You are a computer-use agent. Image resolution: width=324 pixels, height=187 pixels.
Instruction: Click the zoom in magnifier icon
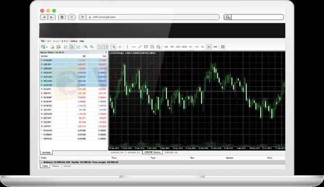tap(86, 47)
